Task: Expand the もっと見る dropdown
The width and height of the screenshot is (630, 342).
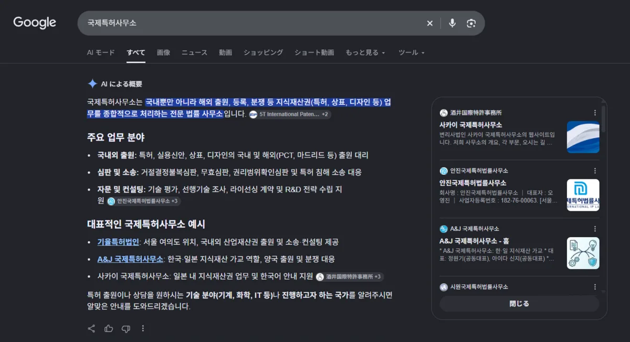Action: (365, 52)
